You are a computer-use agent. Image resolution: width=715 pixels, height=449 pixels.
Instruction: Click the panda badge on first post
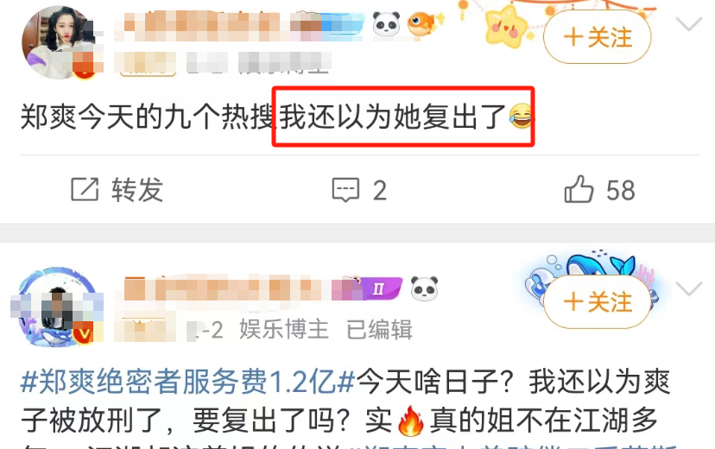coord(386,23)
